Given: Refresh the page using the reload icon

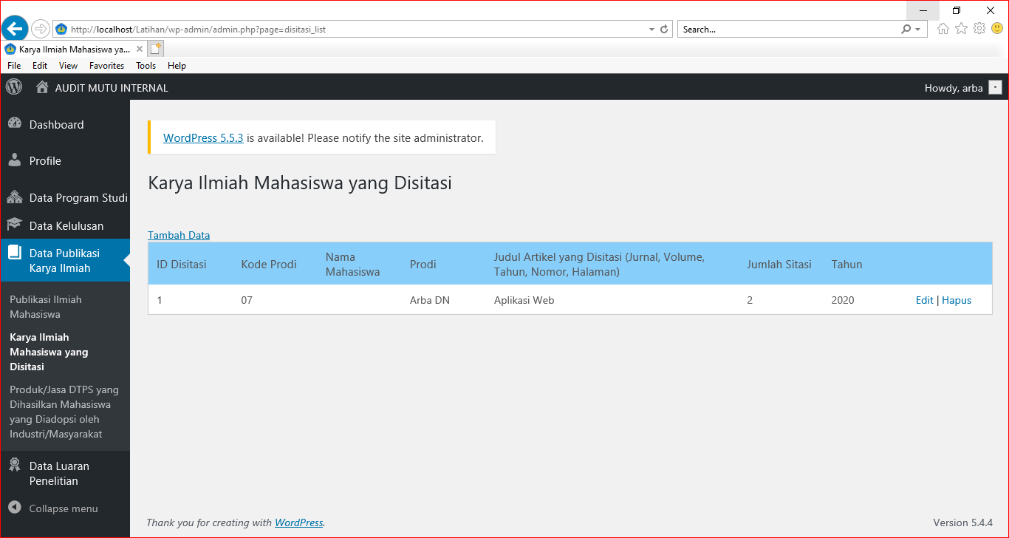Looking at the screenshot, I should pyautogui.click(x=664, y=29).
